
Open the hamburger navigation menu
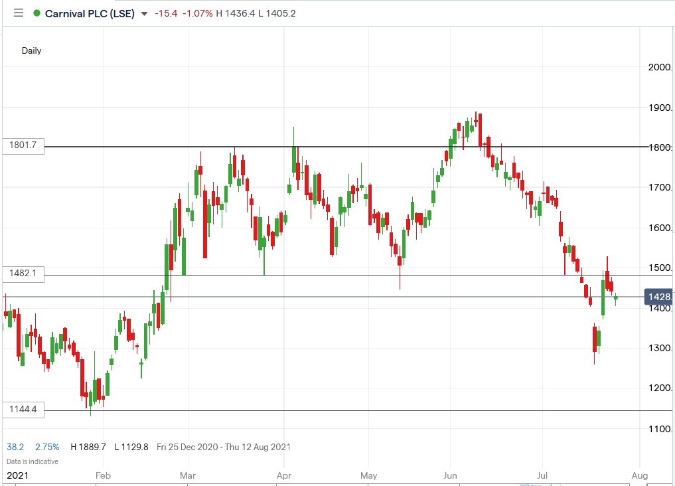(19, 13)
